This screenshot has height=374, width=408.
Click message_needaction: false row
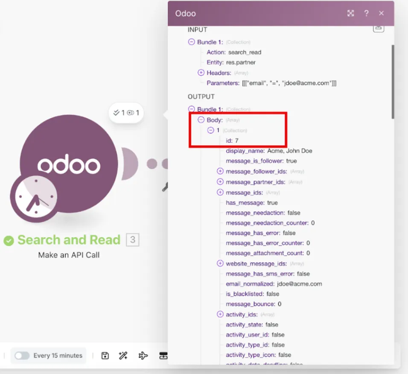263,213
